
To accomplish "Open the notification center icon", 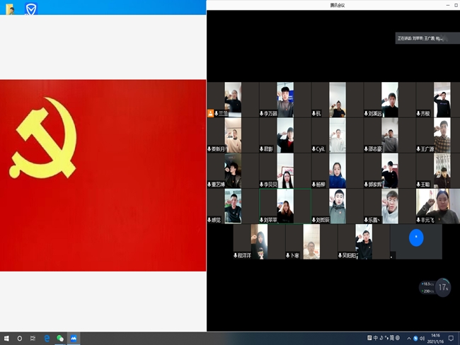I will pos(451,339).
